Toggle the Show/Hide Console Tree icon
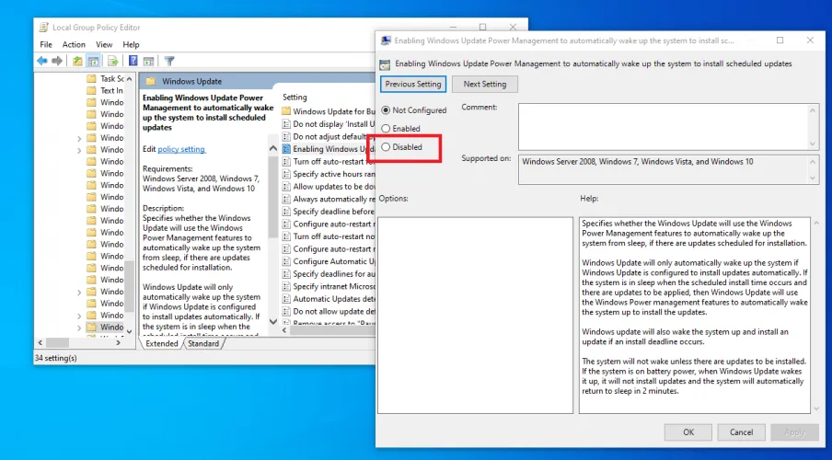832x460 pixels. pyautogui.click(x=92, y=61)
